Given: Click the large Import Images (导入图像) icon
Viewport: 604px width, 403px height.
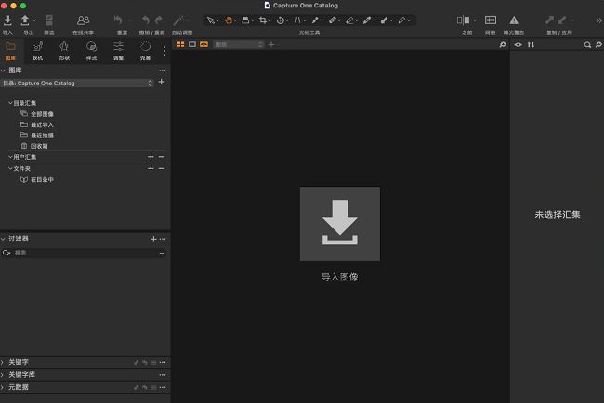Looking at the screenshot, I should point(339,224).
